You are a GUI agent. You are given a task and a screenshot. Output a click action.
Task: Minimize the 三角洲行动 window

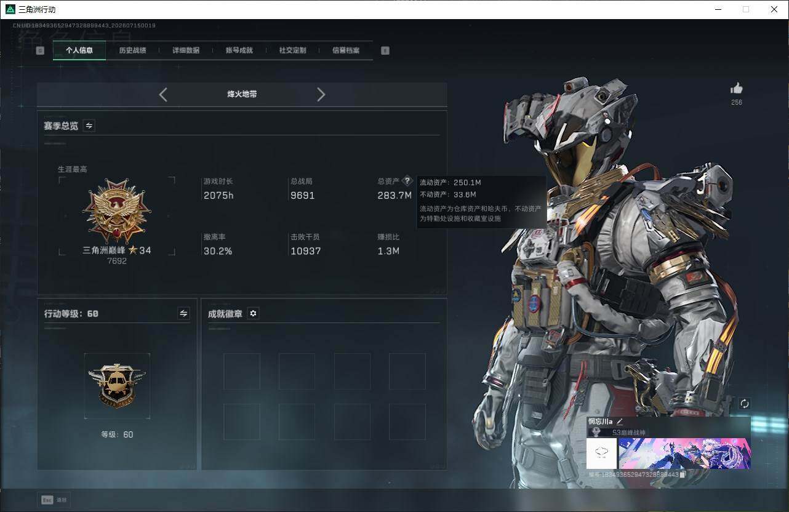pos(718,9)
